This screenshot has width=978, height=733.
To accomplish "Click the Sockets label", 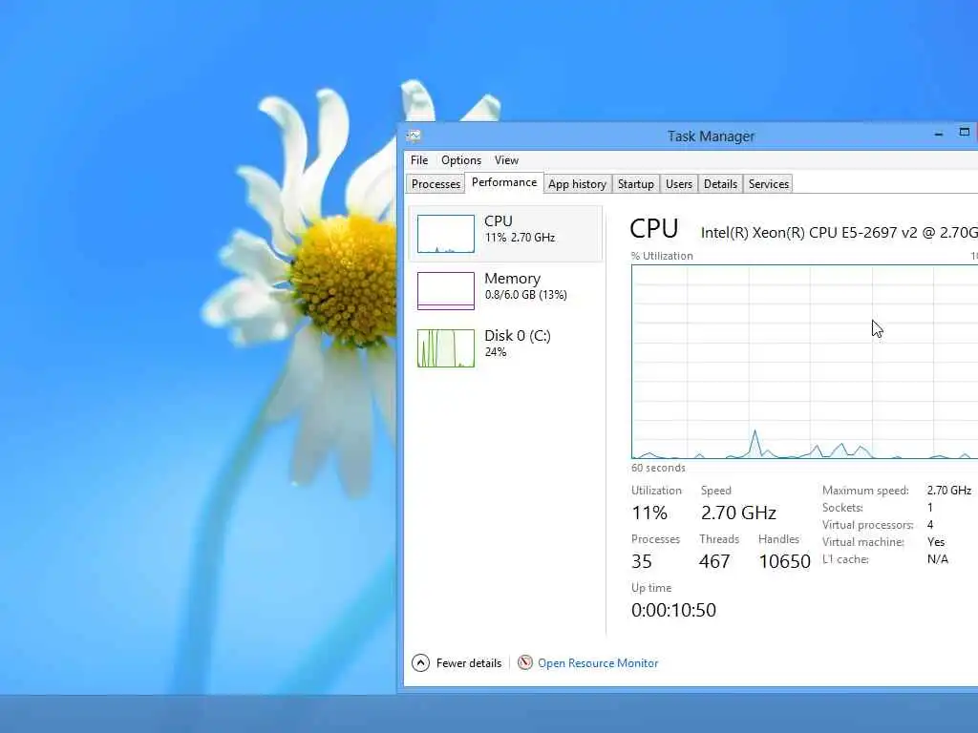I will pos(842,508).
